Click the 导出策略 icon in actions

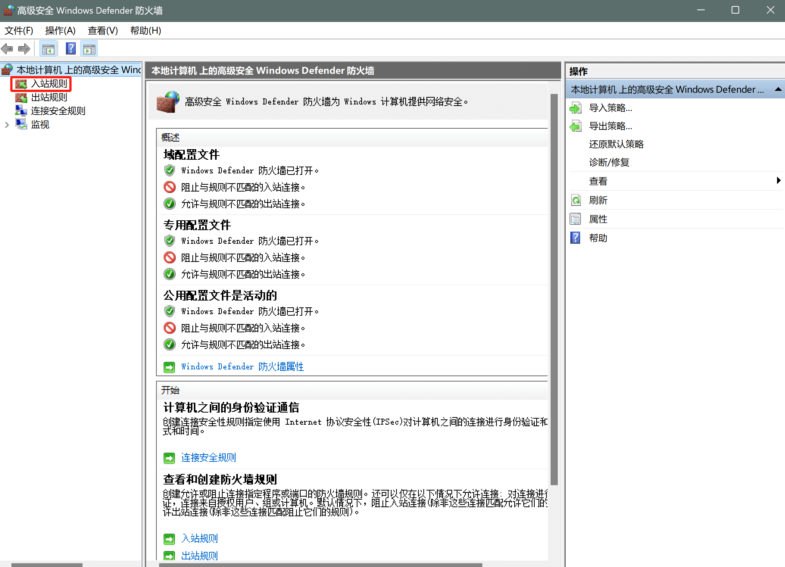[576, 126]
